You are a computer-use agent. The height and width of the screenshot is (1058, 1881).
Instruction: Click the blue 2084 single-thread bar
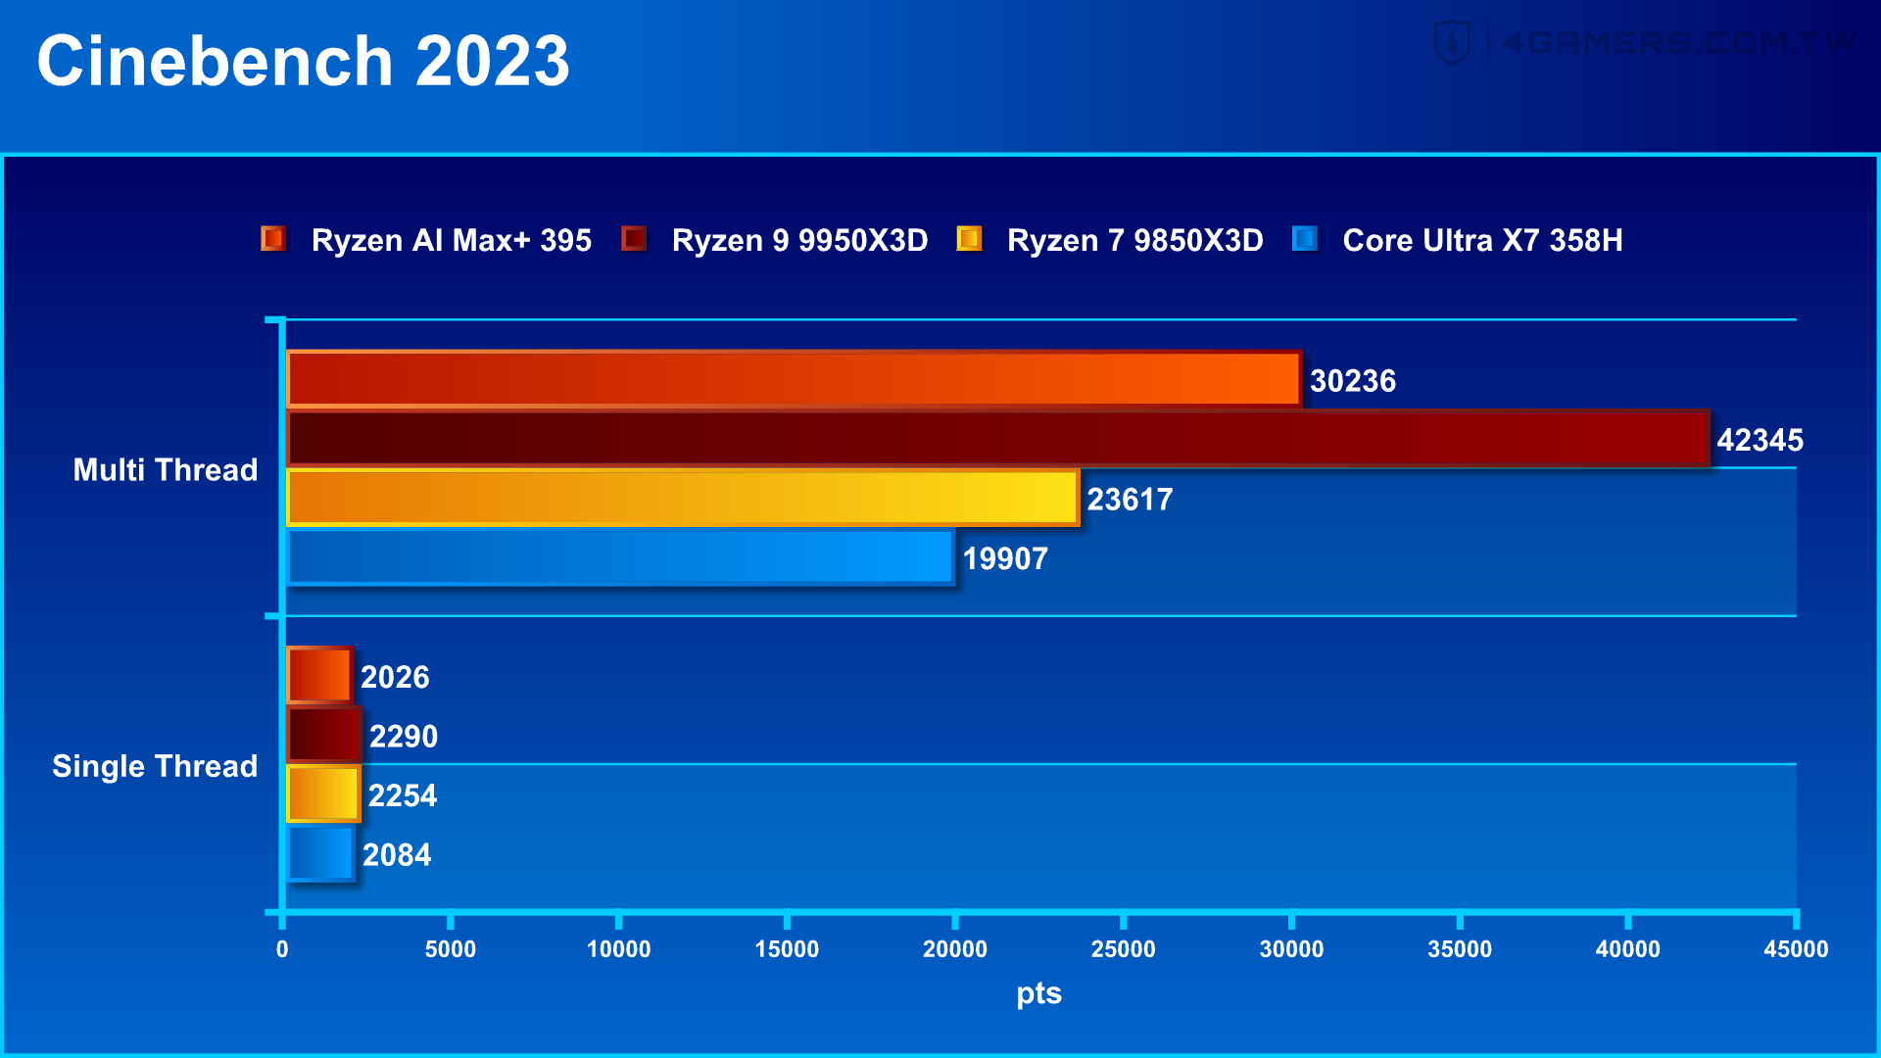click(320, 854)
